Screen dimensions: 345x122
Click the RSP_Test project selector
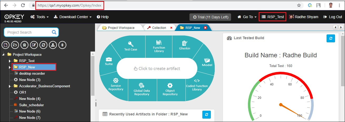(x=273, y=17)
